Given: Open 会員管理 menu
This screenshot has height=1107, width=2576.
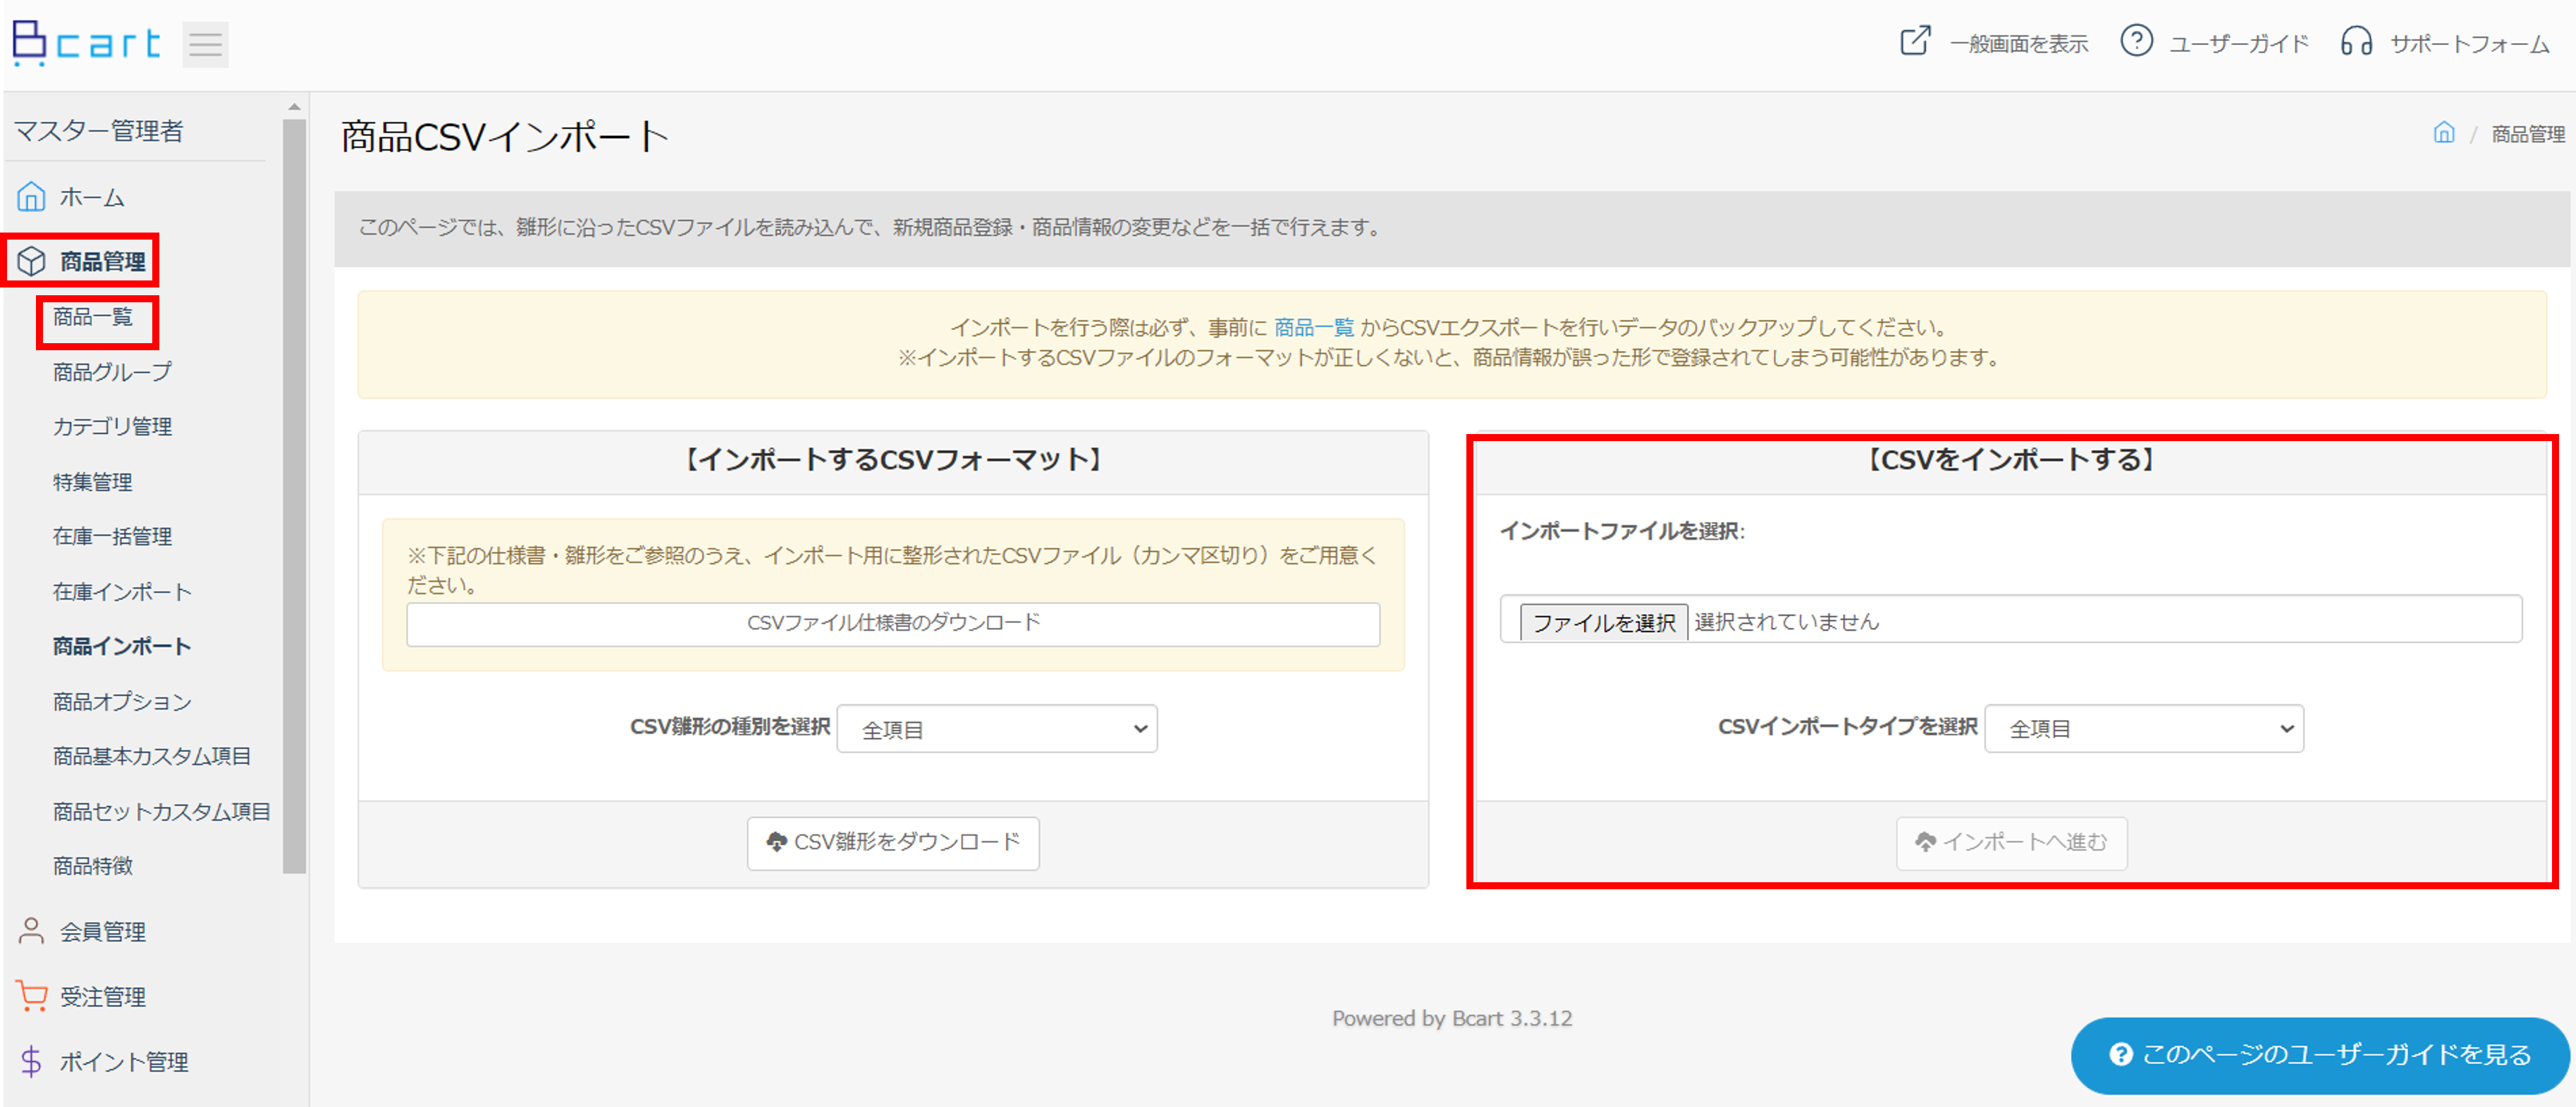Looking at the screenshot, I should (x=102, y=932).
